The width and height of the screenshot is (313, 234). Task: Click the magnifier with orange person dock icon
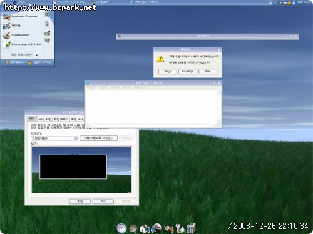point(169,229)
